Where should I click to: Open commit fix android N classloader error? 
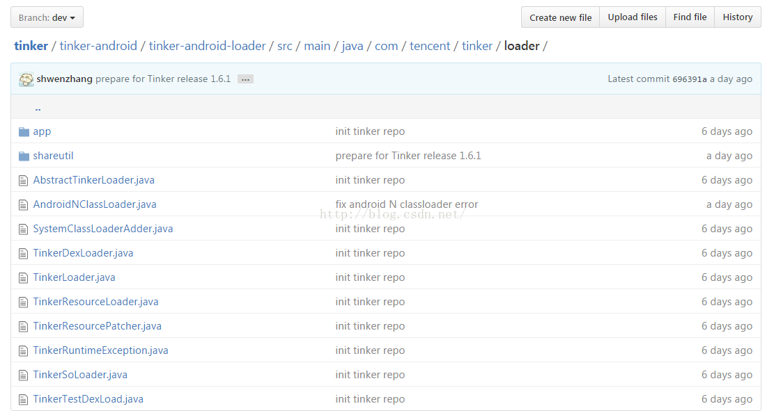pyautogui.click(x=407, y=204)
